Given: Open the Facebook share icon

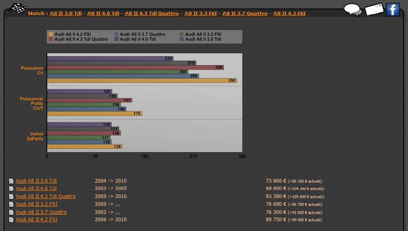Looking at the screenshot, I should (393, 10).
